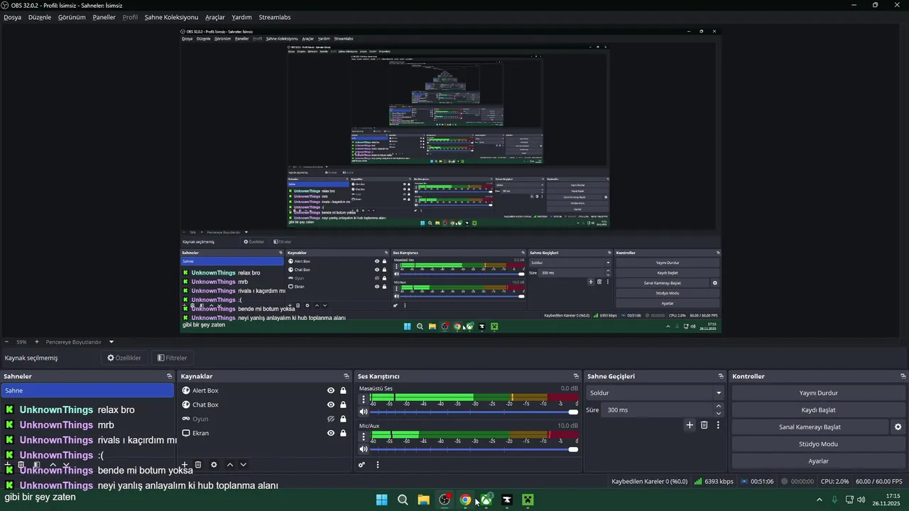This screenshot has height=511, width=909.
Task: Click Sanal Kamerayı Başlat button
Action: pyautogui.click(x=810, y=427)
